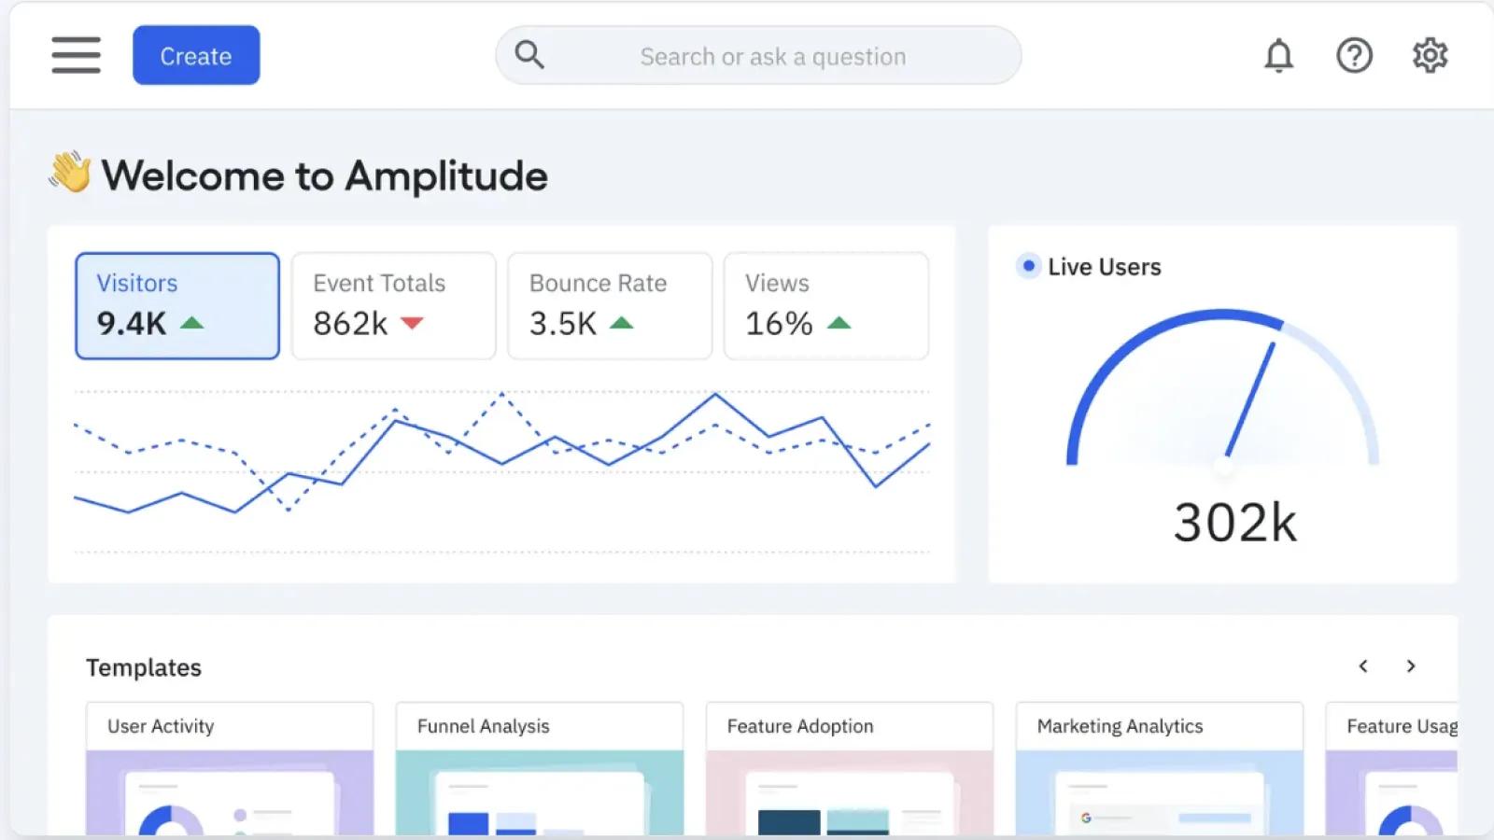Open the Funnel Analysis template card

[540, 769]
